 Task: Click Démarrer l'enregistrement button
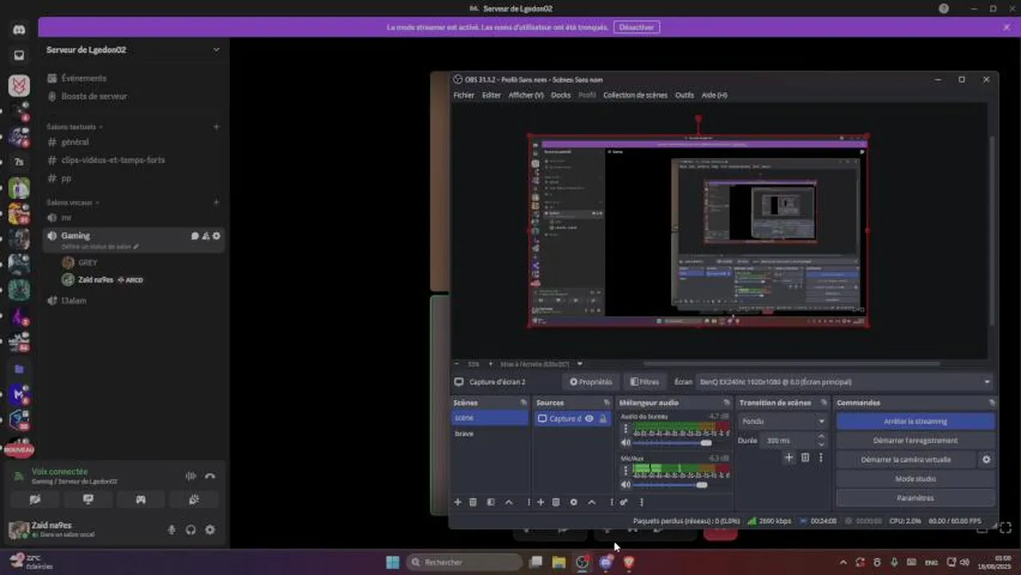(916, 441)
